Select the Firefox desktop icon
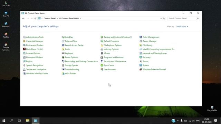Viewport: 221px width, 124px height. tap(6, 35)
